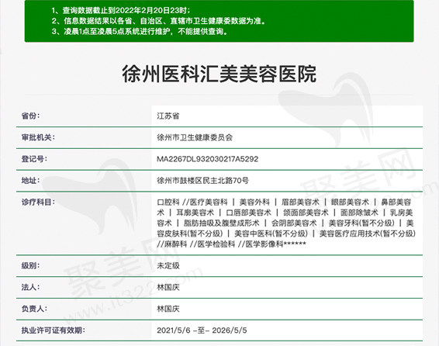Image resolution: width=439 pixels, height=346 pixels.
Task: Select the authority 徐州市卫生健康委员会
Action: (x=195, y=137)
